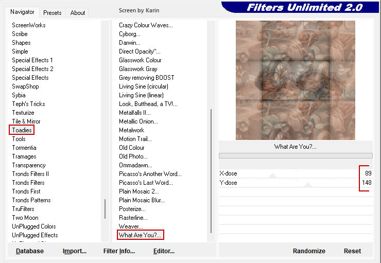This screenshot has width=381, height=263.
Task: Open the Editor... button
Action: click(164, 251)
